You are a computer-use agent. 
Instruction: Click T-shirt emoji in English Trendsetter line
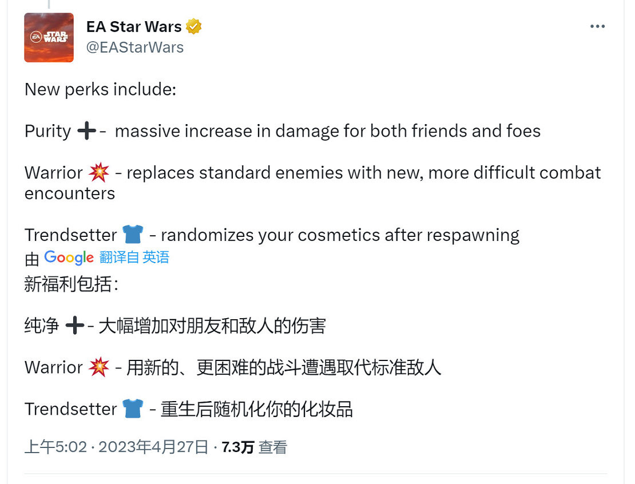(132, 235)
